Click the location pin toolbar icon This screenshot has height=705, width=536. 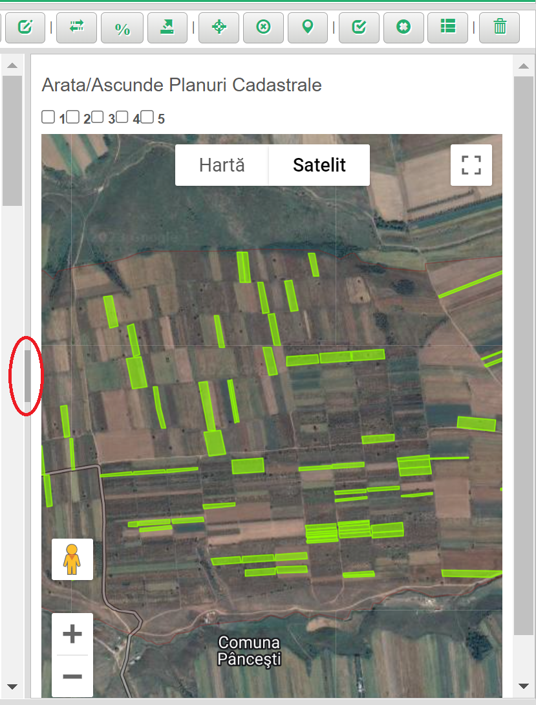pos(308,27)
